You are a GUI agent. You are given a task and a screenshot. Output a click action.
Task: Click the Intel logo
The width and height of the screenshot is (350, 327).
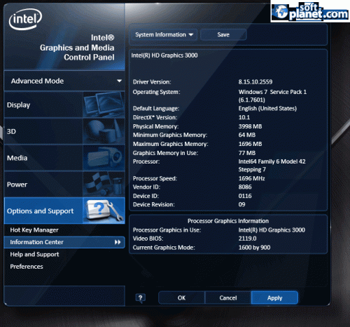tap(25, 19)
